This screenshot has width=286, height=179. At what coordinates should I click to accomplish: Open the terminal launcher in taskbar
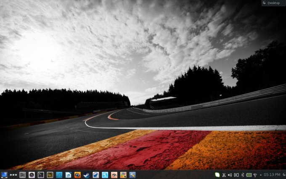(x=41, y=175)
